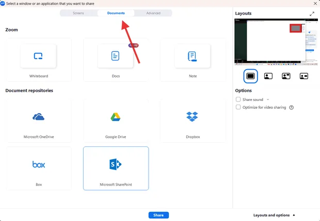Select the Whiteboard sharing option

(x=39, y=60)
